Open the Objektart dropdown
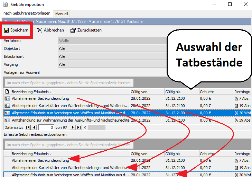Screen dimensions: 252x177 (111, 48)
